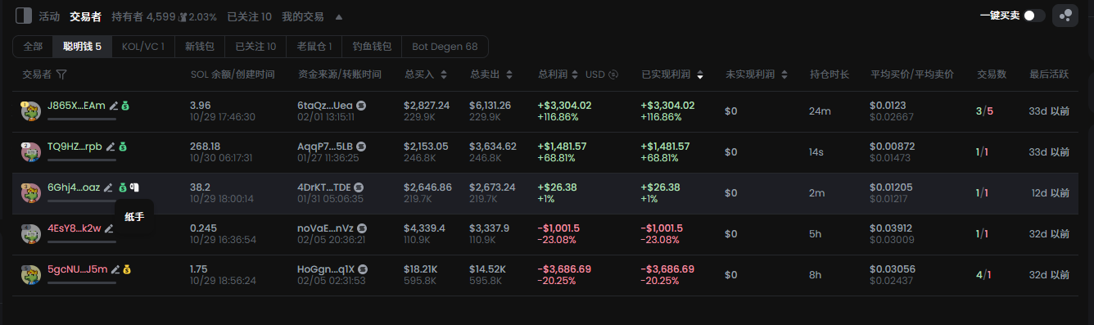The height and width of the screenshot is (325, 1094).
Task: Click the avatar of trader TQ9HZ...rpb
Action: (31, 152)
